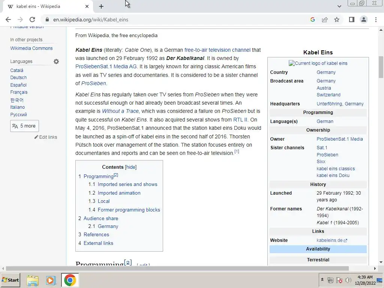This screenshot has width=384, height=288.
Task: Open the Français language version
Action: coord(19,92)
